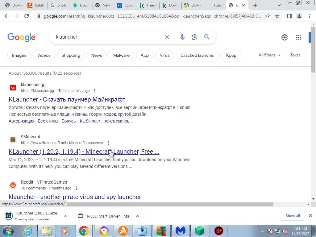
Task: Expand All filters dropdown
Action: pyautogui.click(x=269, y=55)
